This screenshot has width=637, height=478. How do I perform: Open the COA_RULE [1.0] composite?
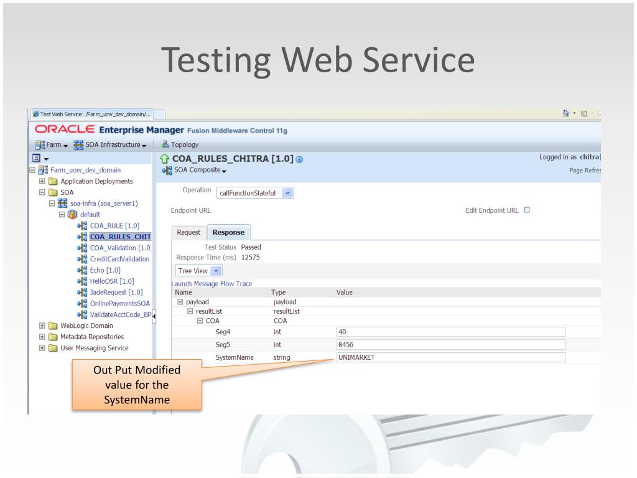point(114,225)
